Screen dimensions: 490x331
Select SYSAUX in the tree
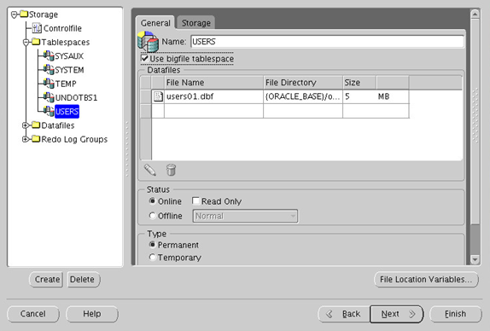point(69,56)
